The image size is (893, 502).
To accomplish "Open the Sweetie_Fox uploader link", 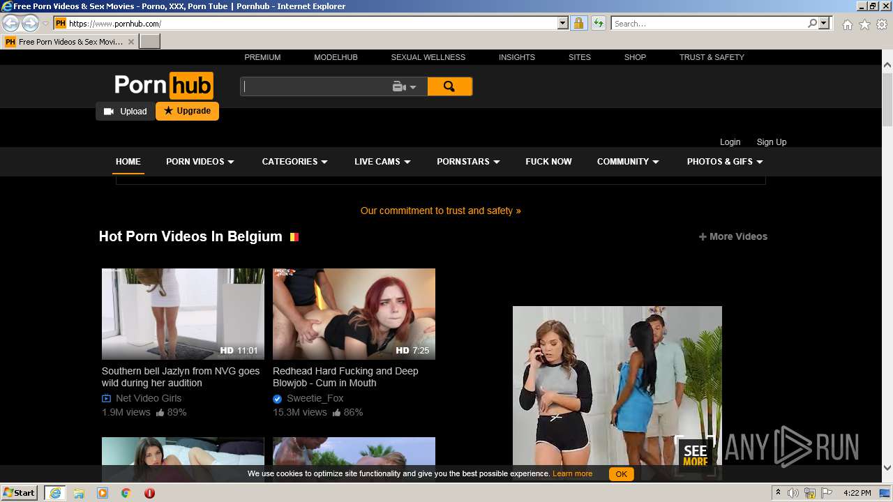I will click(x=315, y=398).
